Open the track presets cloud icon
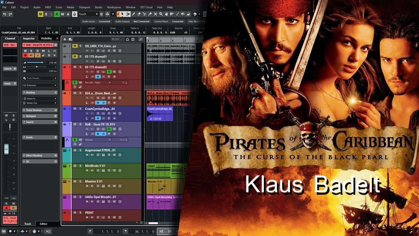419x236 pixels. 70,39
